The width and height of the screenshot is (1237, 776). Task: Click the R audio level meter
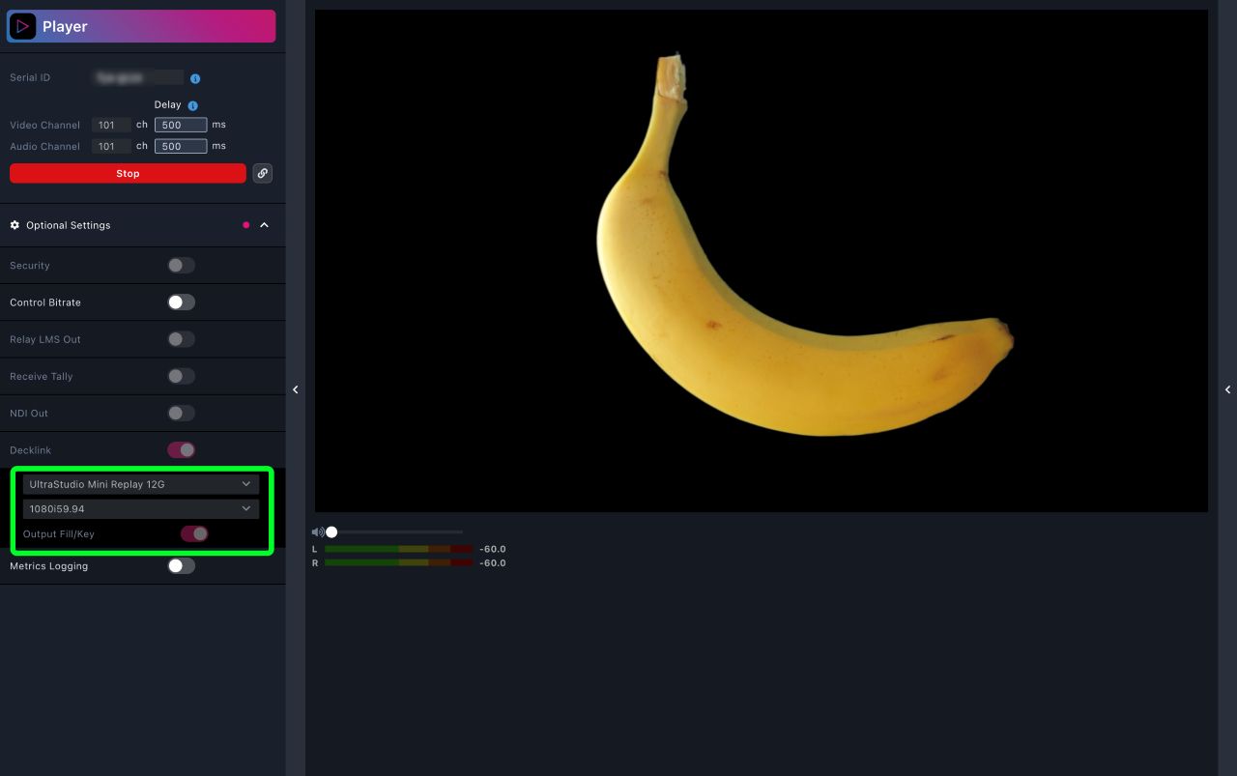tap(399, 563)
